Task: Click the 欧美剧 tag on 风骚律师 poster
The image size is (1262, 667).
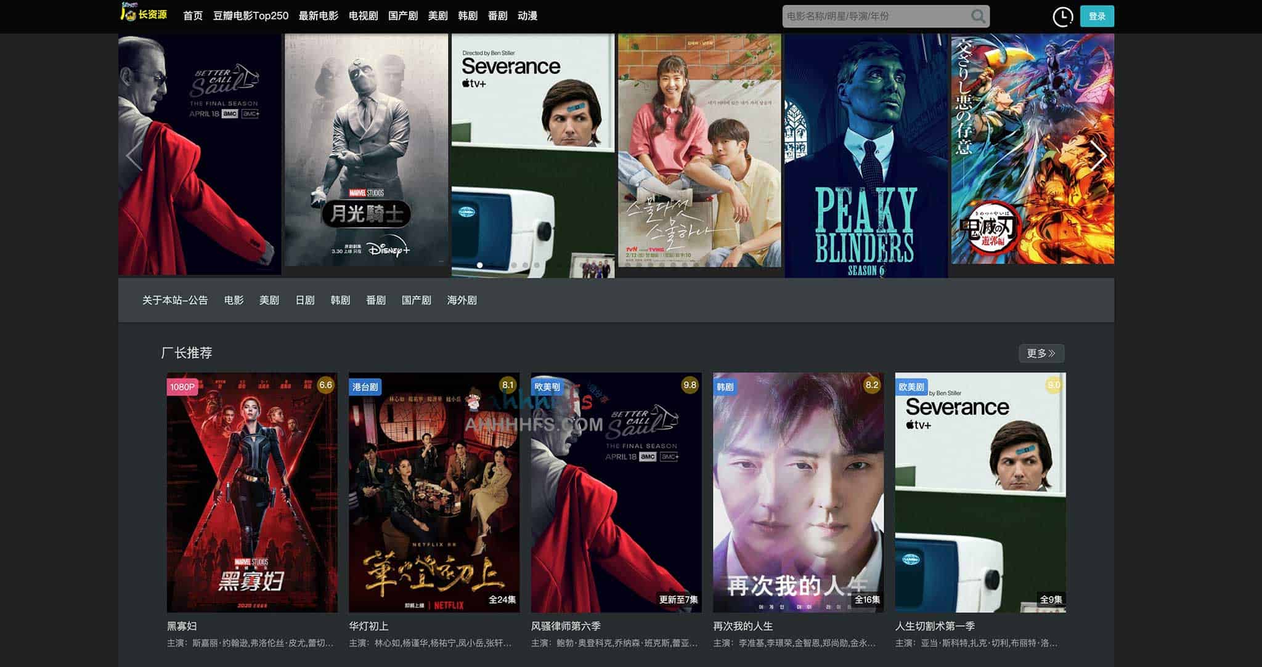Action: tap(547, 387)
